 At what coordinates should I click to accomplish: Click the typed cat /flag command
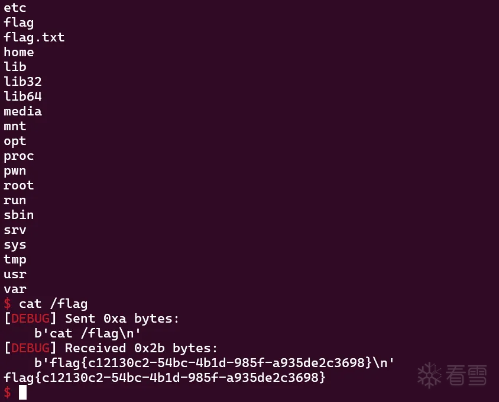(53, 304)
